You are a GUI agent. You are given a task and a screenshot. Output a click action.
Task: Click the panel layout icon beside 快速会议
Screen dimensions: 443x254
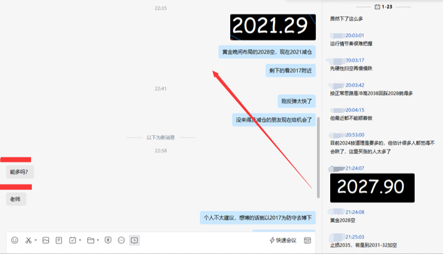click(x=307, y=240)
